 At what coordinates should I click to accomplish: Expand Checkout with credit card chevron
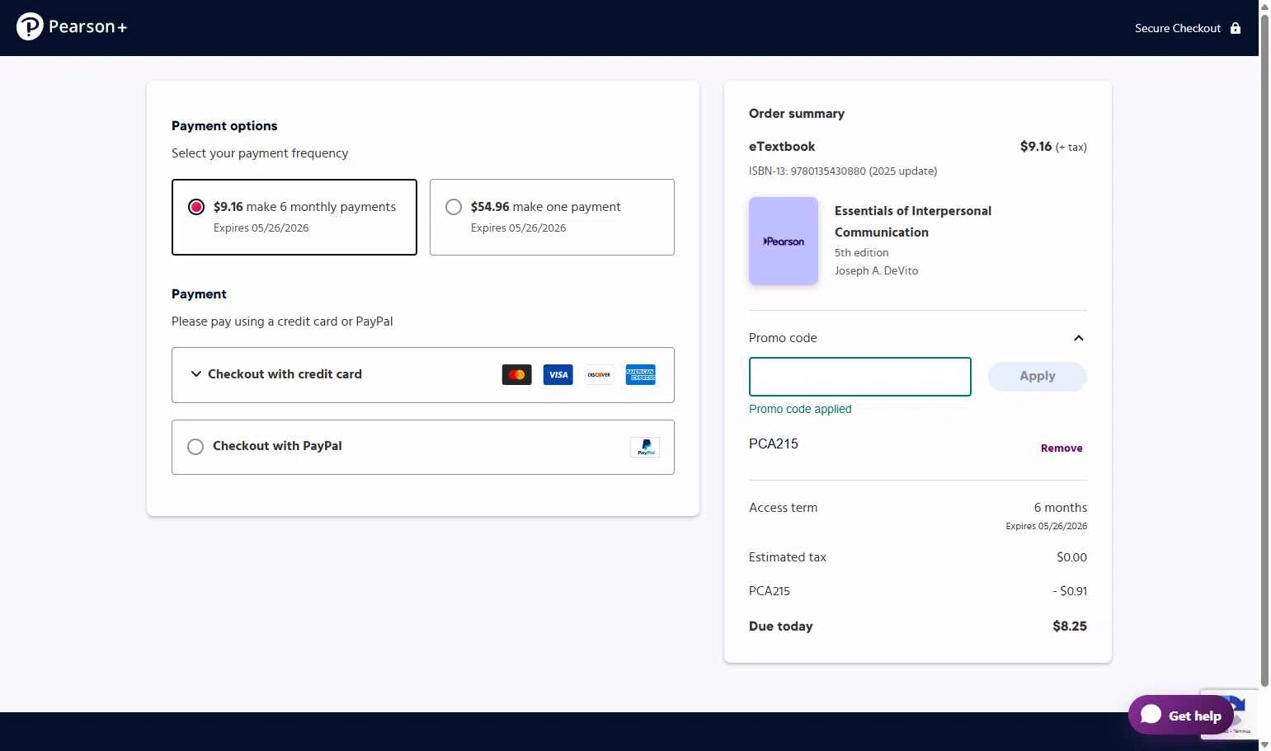pos(196,374)
